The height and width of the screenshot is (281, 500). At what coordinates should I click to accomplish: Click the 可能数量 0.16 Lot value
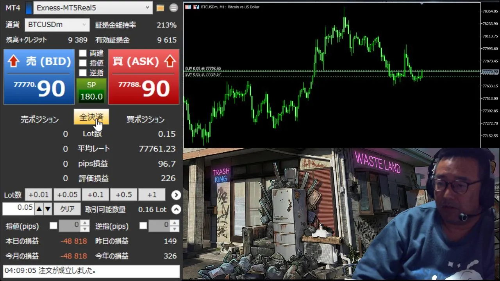click(152, 210)
